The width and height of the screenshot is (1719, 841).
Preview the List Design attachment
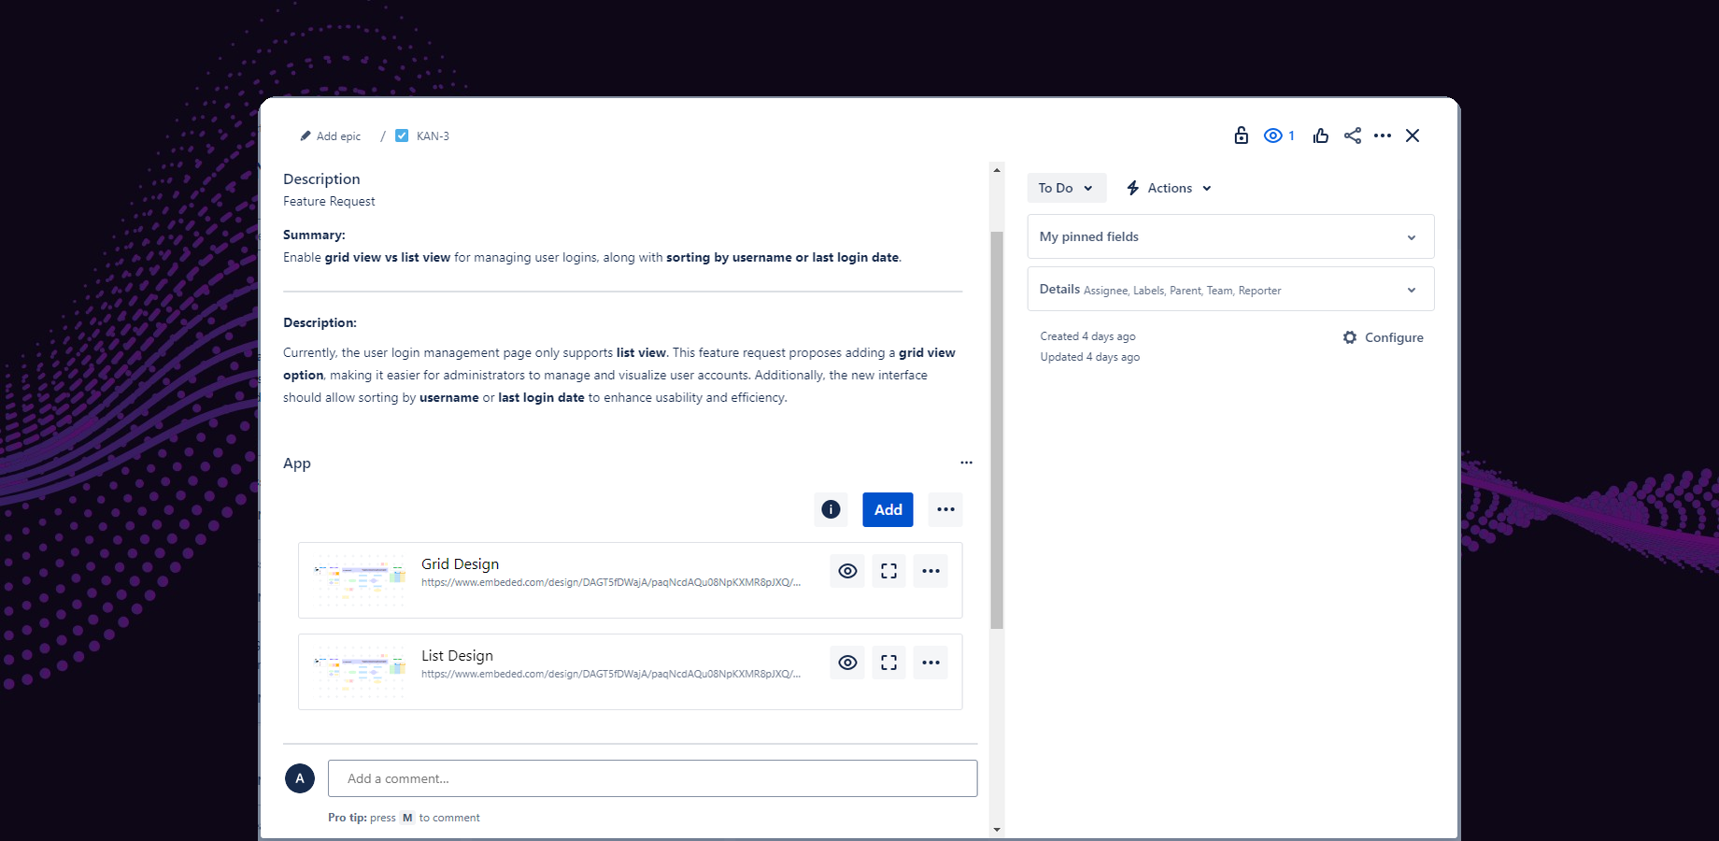coord(846,662)
